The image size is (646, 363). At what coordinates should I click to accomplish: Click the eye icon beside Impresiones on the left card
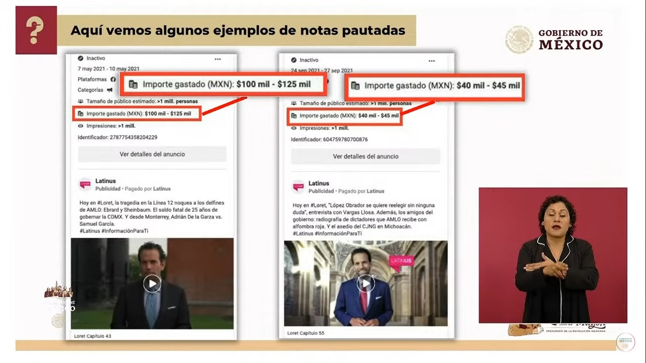tap(81, 126)
